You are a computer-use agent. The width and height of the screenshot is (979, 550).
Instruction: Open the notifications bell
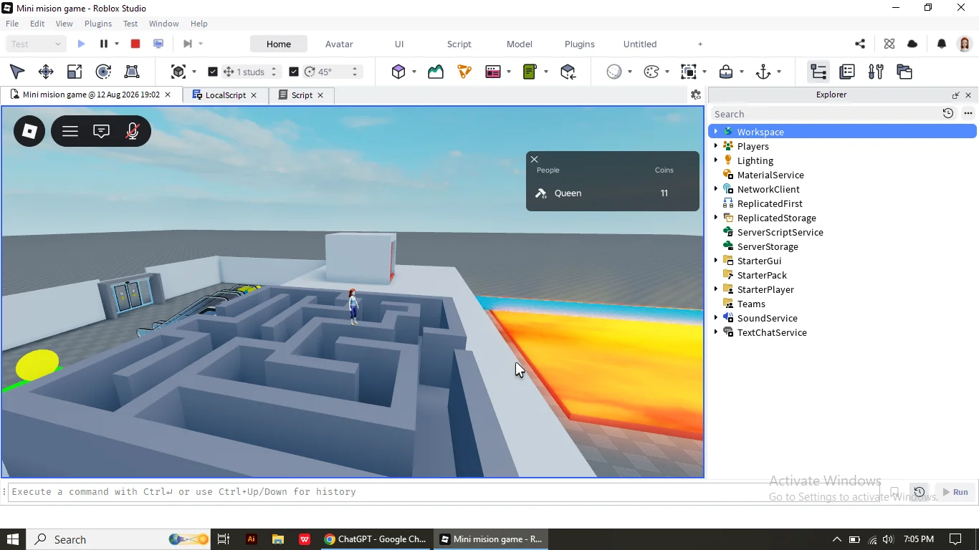tap(942, 44)
